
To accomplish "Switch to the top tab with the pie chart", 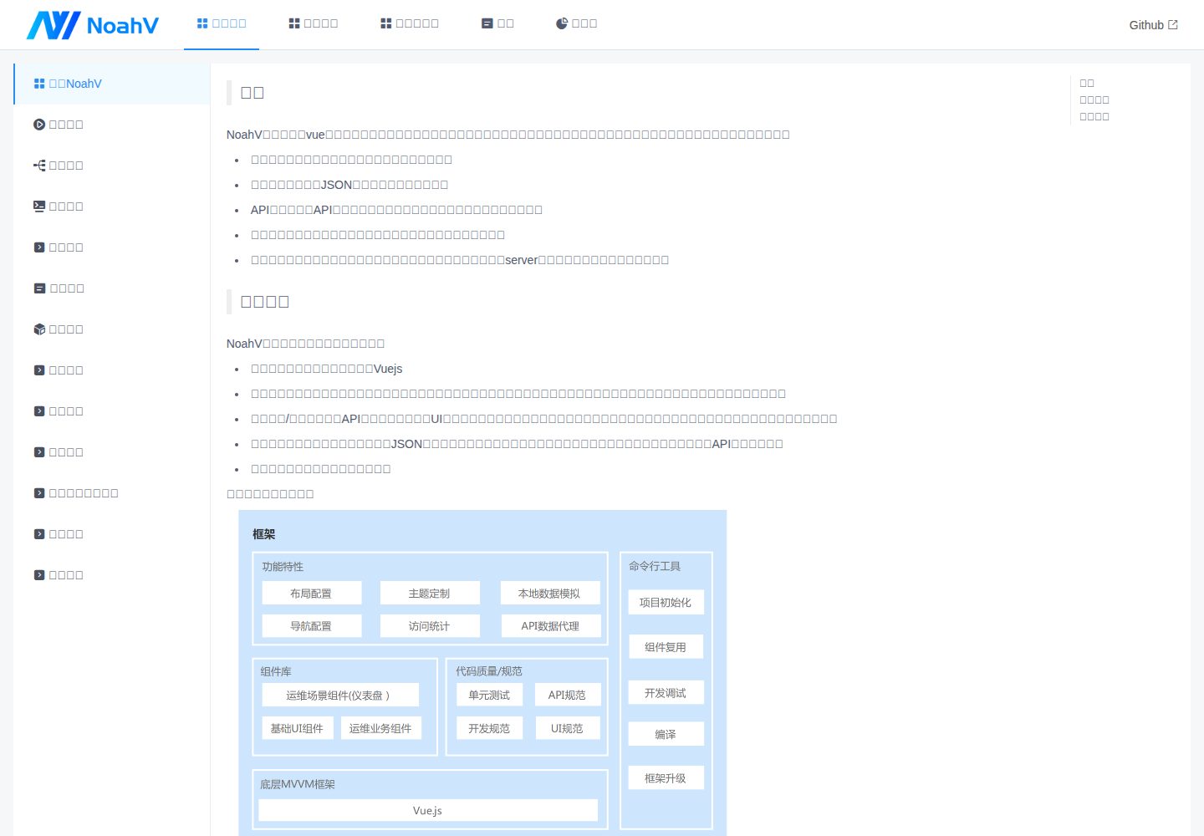I will [x=577, y=23].
